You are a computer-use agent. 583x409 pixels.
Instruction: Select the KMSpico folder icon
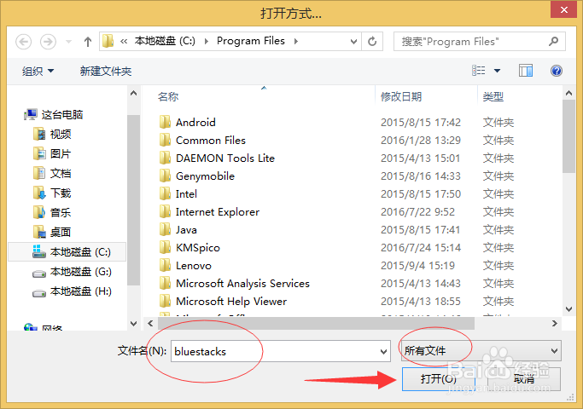(165, 247)
